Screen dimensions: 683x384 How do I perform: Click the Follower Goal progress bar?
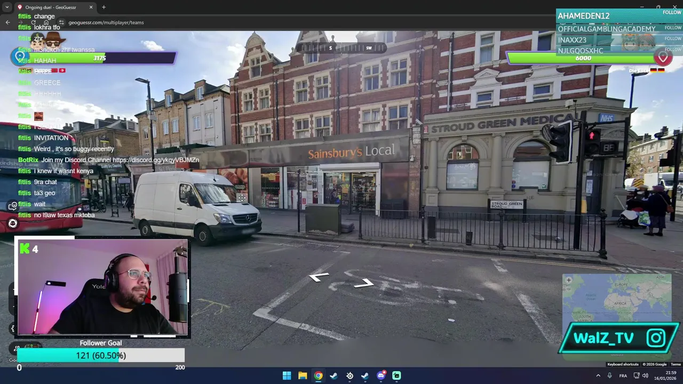(x=101, y=355)
